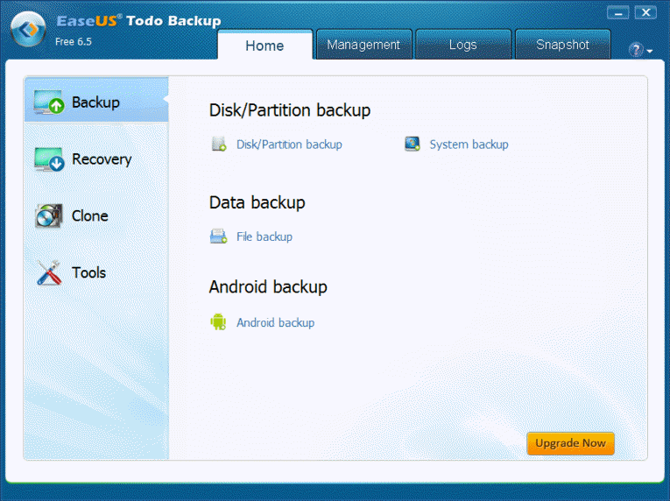Open the Disk/Partition backup text link
The width and height of the screenshot is (670, 501).
[x=289, y=145]
